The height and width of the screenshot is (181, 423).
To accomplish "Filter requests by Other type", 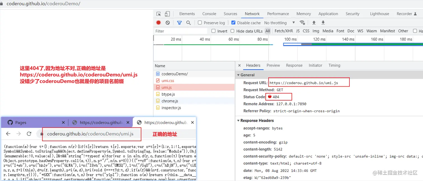I will click(x=403, y=31).
